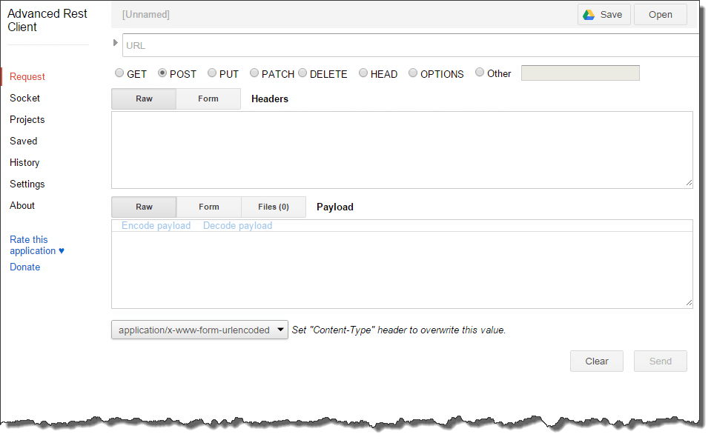The height and width of the screenshot is (440, 711).
Task: Pick the HEAD method radio button
Action: [x=363, y=73]
